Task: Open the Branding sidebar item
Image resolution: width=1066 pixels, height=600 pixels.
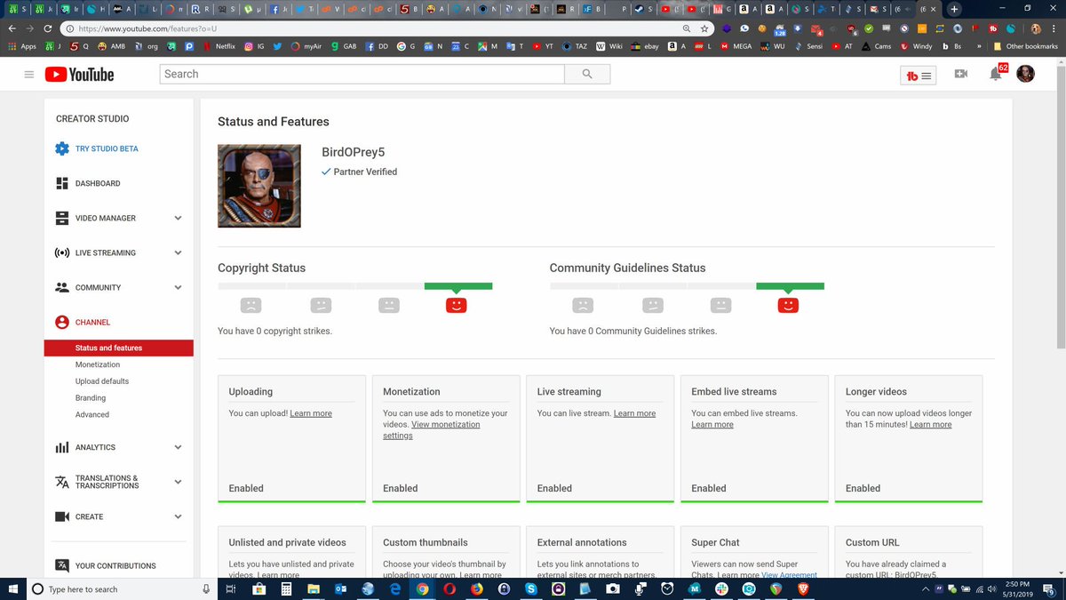Action: 91,398
